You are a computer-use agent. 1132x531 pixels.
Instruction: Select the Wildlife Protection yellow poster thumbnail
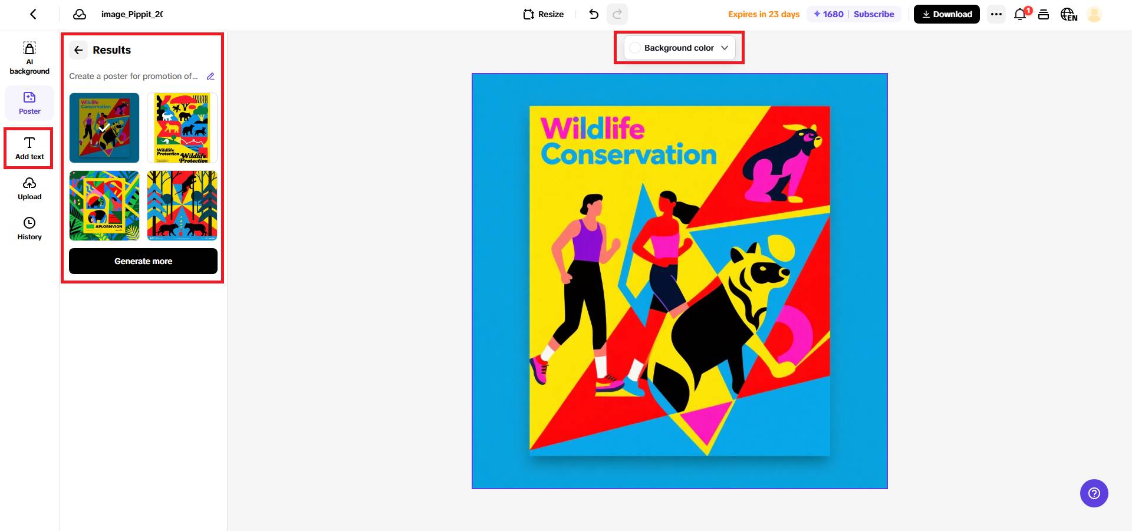(182, 128)
